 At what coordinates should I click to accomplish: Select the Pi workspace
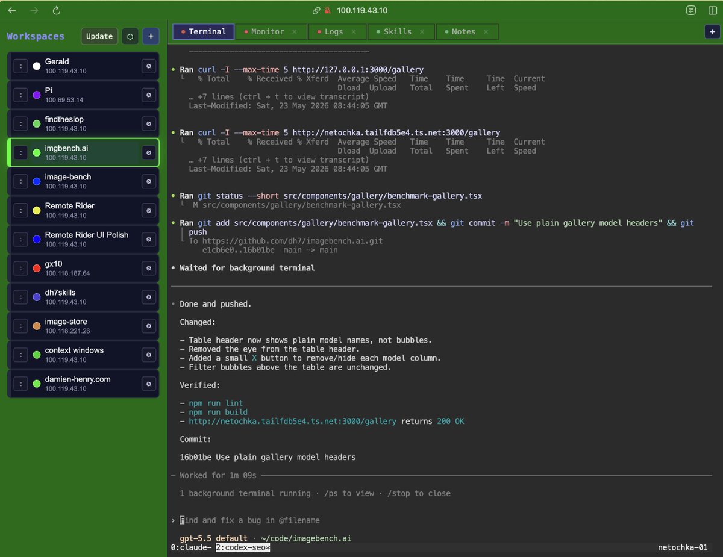click(x=83, y=95)
